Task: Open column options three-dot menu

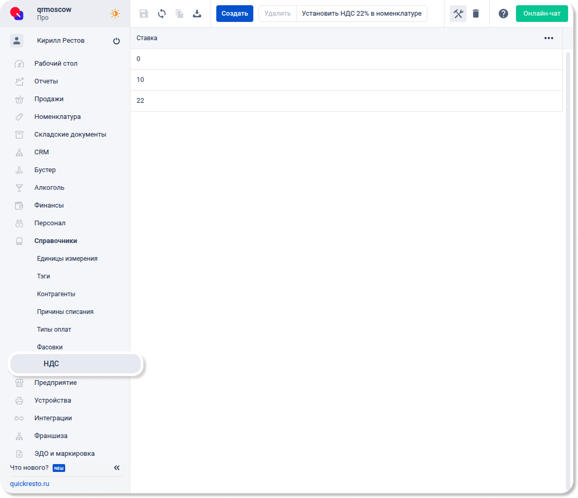Action: (548, 38)
